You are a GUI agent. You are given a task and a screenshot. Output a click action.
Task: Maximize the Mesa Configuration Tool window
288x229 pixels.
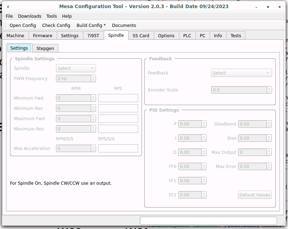tap(268, 7)
